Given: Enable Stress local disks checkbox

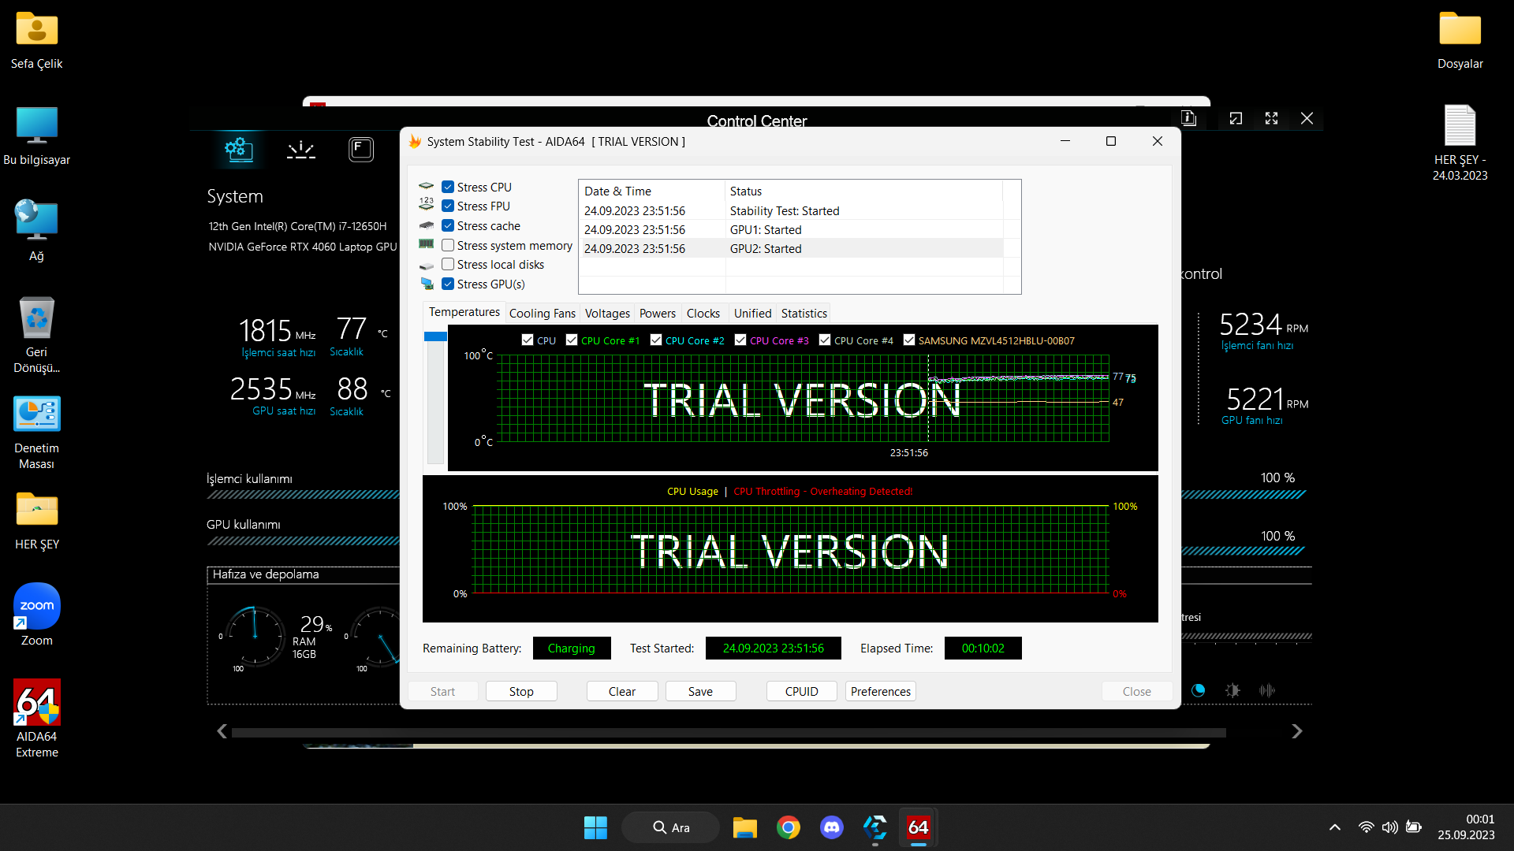Looking at the screenshot, I should (x=448, y=265).
